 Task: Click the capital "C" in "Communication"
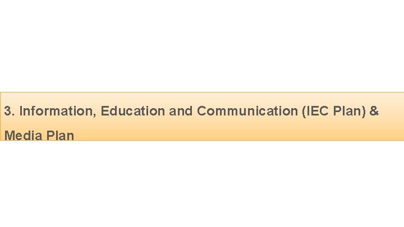point(202,111)
